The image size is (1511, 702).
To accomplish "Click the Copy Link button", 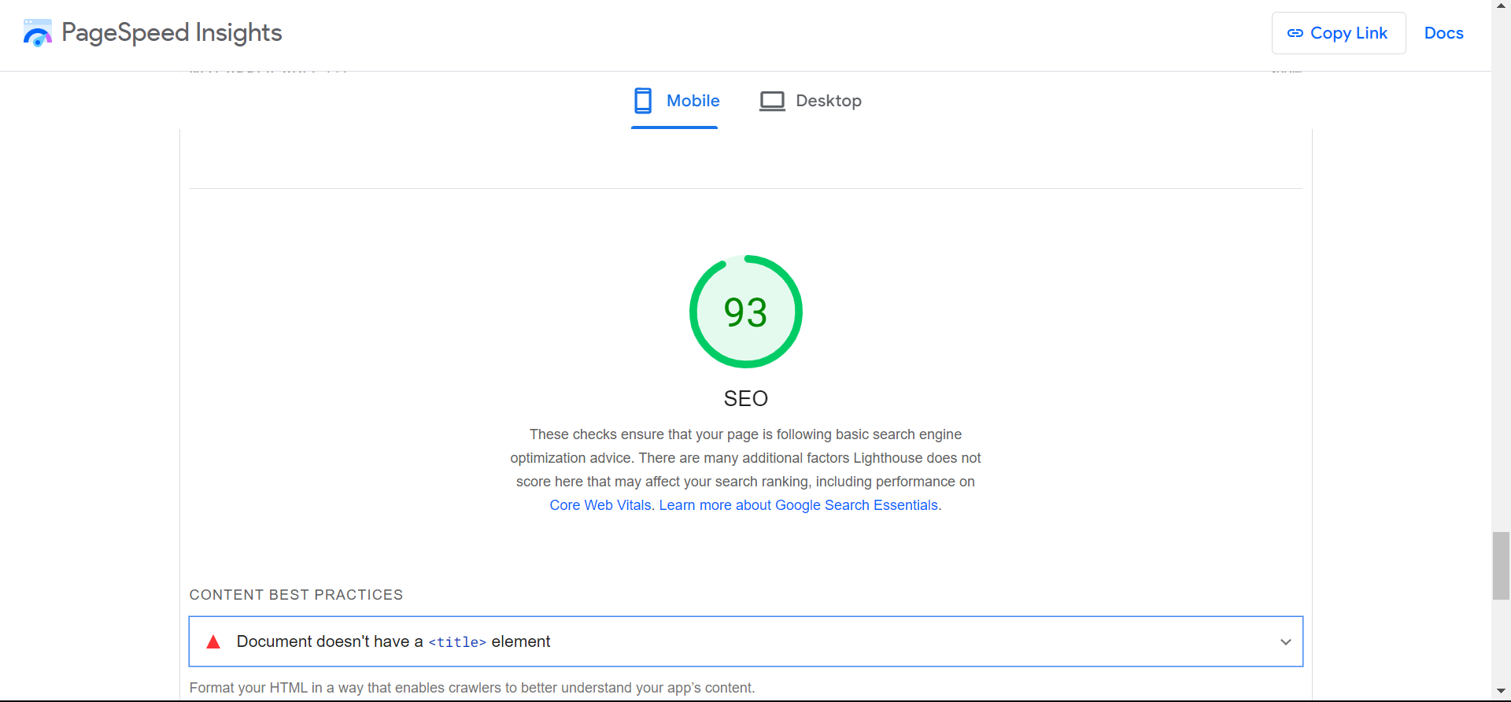I will (1338, 33).
